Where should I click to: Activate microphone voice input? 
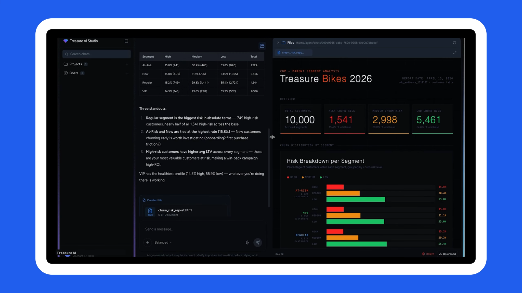click(x=247, y=243)
